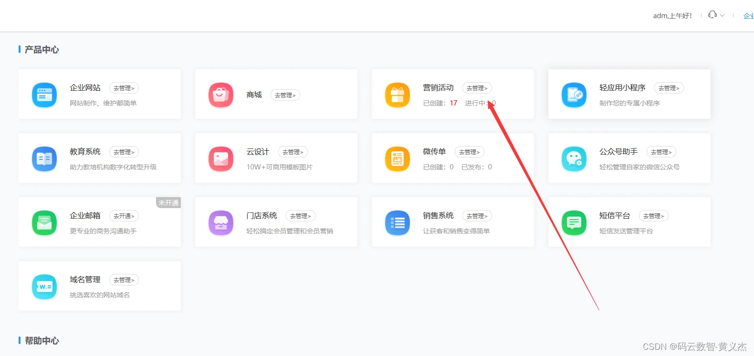Open the 公众号助手 title
The width and height of the screenshot is (754, 356).
point(618,152)
